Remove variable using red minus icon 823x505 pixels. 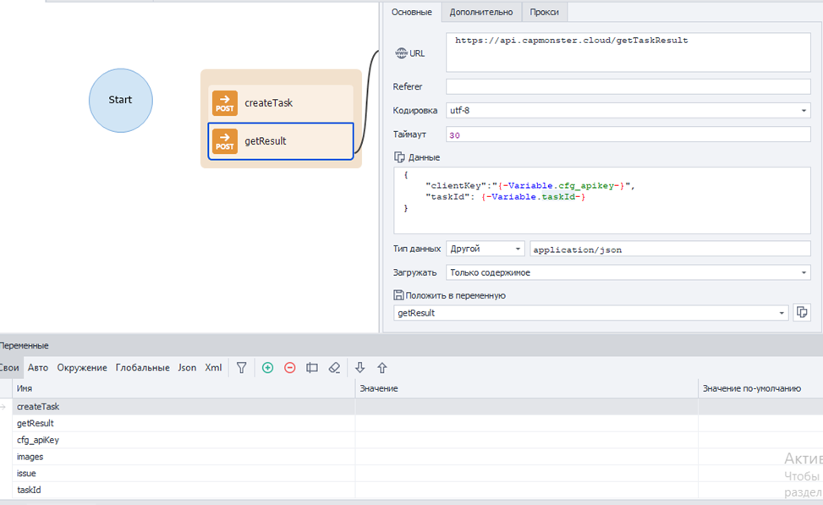(x=290, y=368)
